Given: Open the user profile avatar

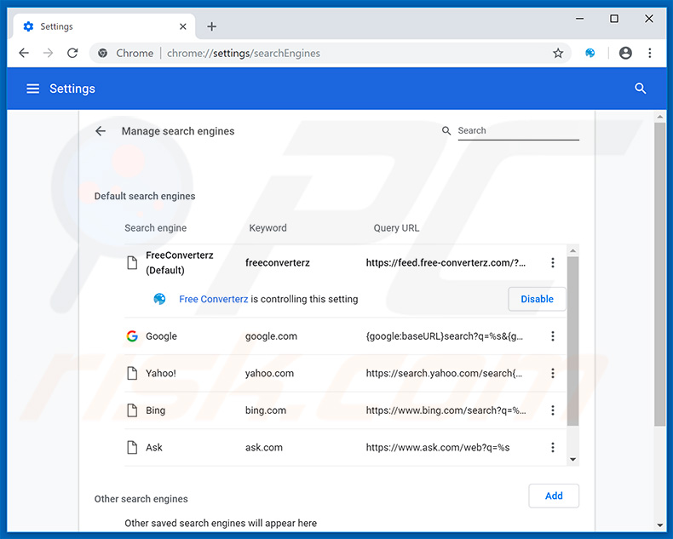Looking at the screenshot, I should (x=625, y=53).
